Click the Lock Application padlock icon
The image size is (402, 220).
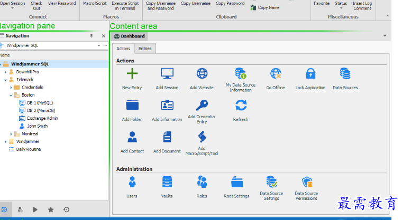310,74
